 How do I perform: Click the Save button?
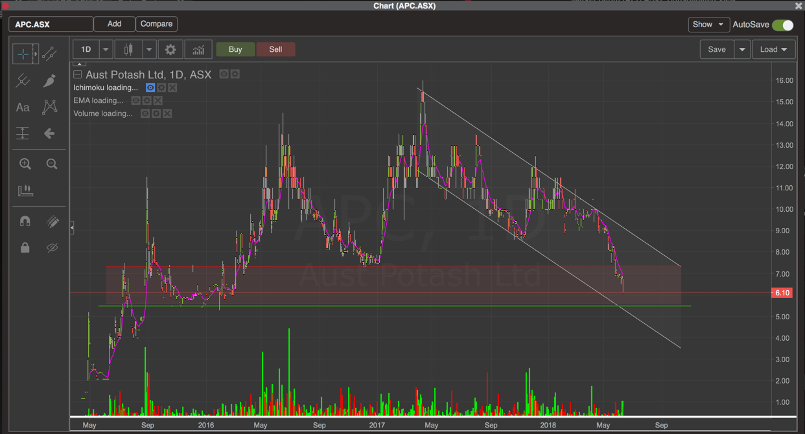point(717,49)
